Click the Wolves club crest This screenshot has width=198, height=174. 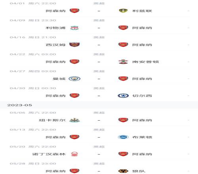(x=123, y=171)
